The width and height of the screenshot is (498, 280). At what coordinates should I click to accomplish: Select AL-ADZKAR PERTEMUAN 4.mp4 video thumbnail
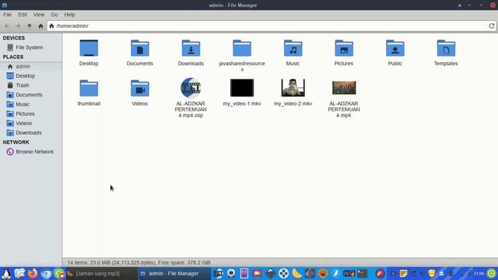click(x=344, y=88)
